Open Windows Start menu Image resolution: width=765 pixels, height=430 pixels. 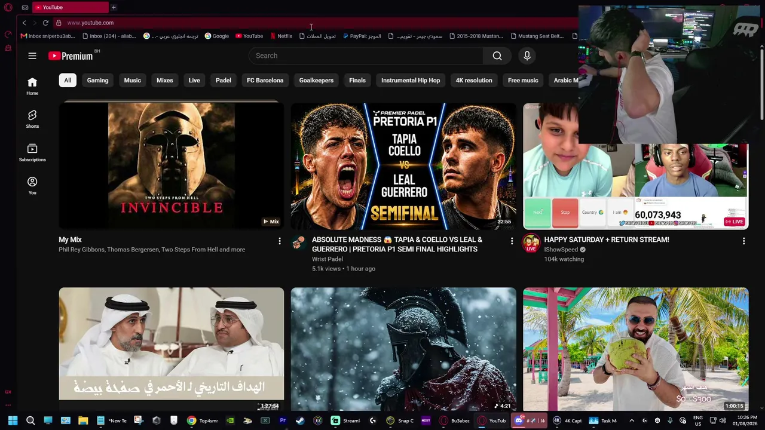click(13, 420)
